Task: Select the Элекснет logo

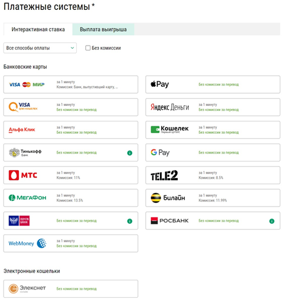Action: tap(27, 288)
